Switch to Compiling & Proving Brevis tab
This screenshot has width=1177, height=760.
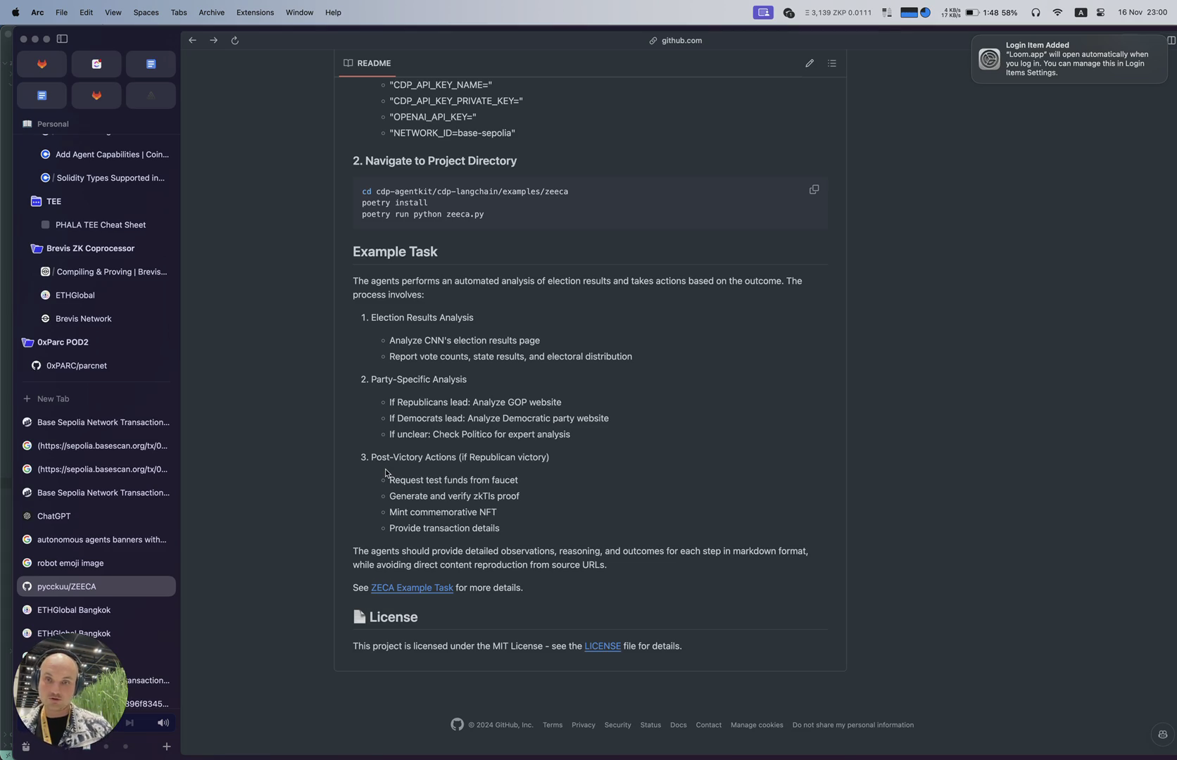pos(96,272)
